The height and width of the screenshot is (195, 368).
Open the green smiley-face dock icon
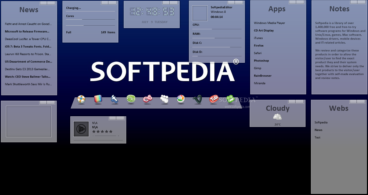pyautogui.click(x=231, y=99)
